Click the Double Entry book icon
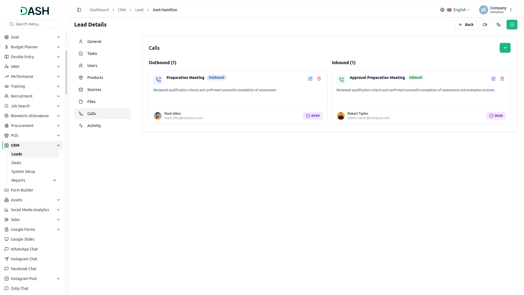This screenshot has width=524, height=295. (x=7, y=57)
